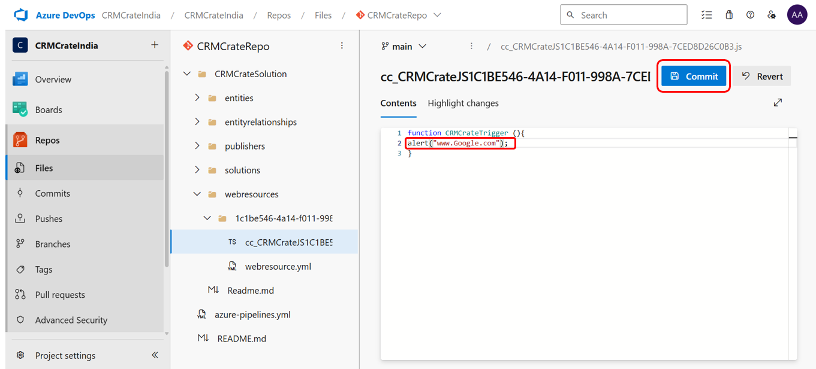Expand the entities folder
816x369 pixels.
[x=197, y=98]
